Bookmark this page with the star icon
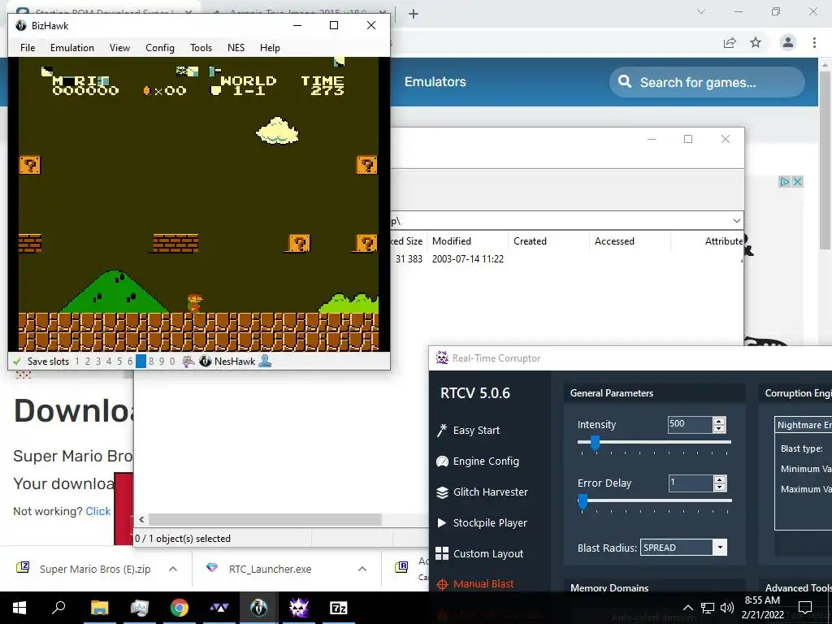This screenshot has width=832, height=624. 756,42
